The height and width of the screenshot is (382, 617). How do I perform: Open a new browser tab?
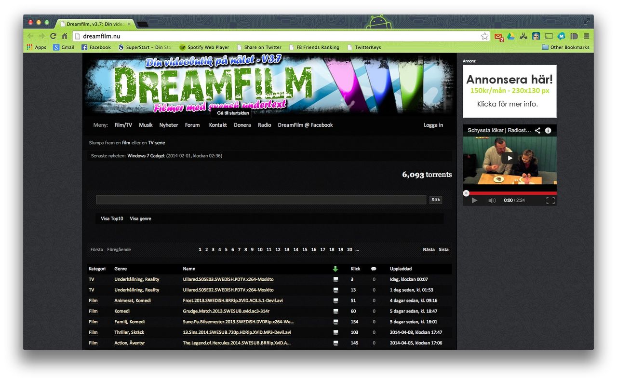(142, 24)
